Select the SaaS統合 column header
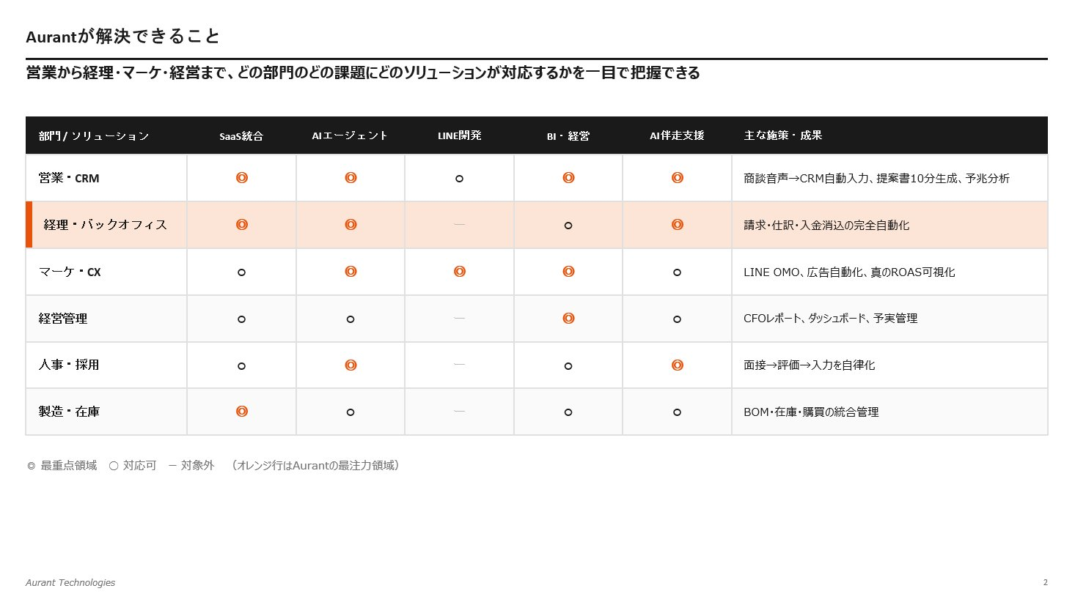Image resolution: width=1075 pixels, height=602 pixels. pyautogui.click(x=241, y=135)
